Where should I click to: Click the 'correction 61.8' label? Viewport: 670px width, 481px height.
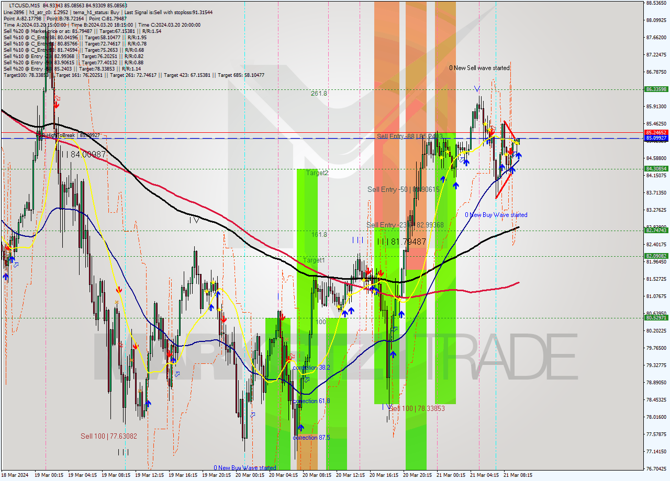point(311,401)
